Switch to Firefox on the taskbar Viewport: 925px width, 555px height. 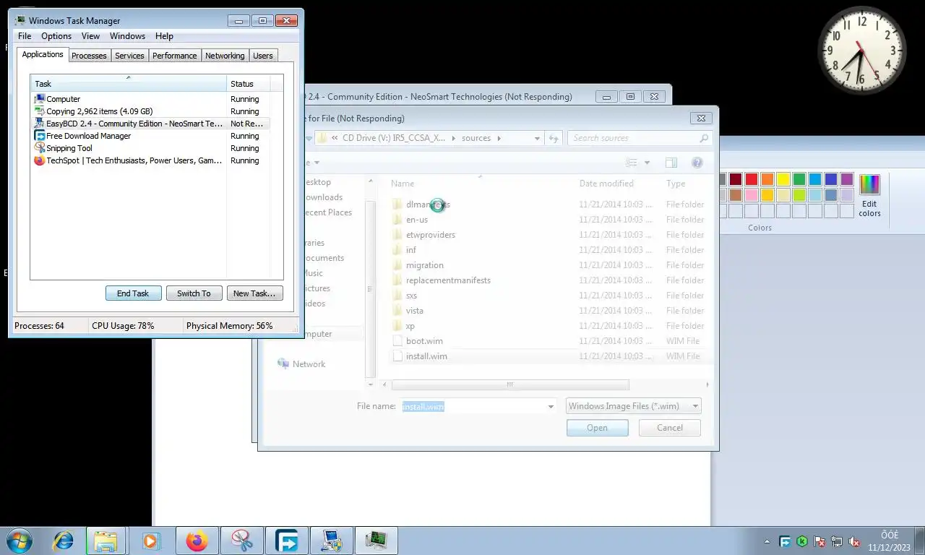click(x=197, y=541)
